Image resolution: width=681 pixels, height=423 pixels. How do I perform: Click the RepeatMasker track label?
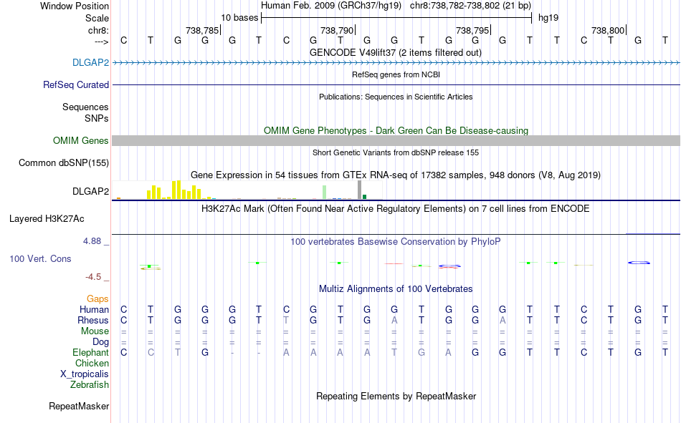pos(79,406)
